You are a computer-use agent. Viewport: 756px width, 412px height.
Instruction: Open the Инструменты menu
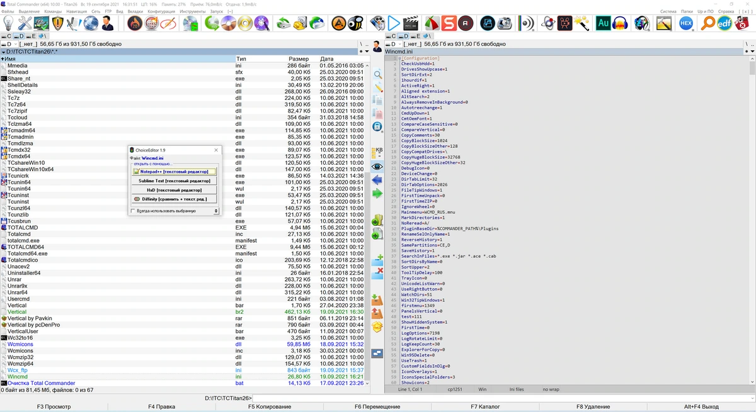(x=192, y=11)
